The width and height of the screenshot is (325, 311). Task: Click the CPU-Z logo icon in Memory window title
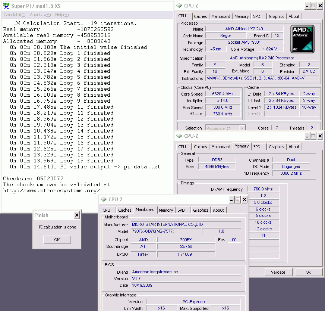(179, 136)
